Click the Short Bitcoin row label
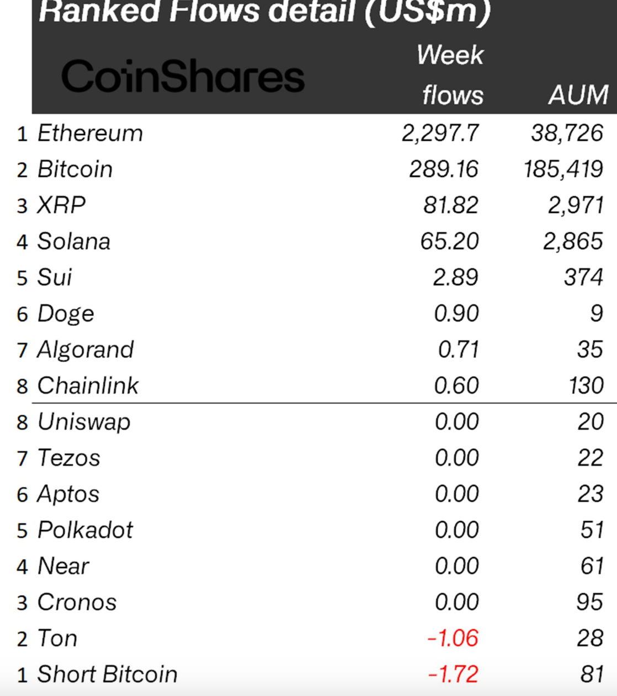Image resolution: width=617 pixels, height=696 pixels. click(x=107, y=674)
